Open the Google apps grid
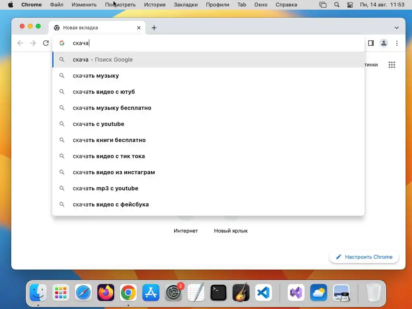The image size is (412, 309). (392, 65)
